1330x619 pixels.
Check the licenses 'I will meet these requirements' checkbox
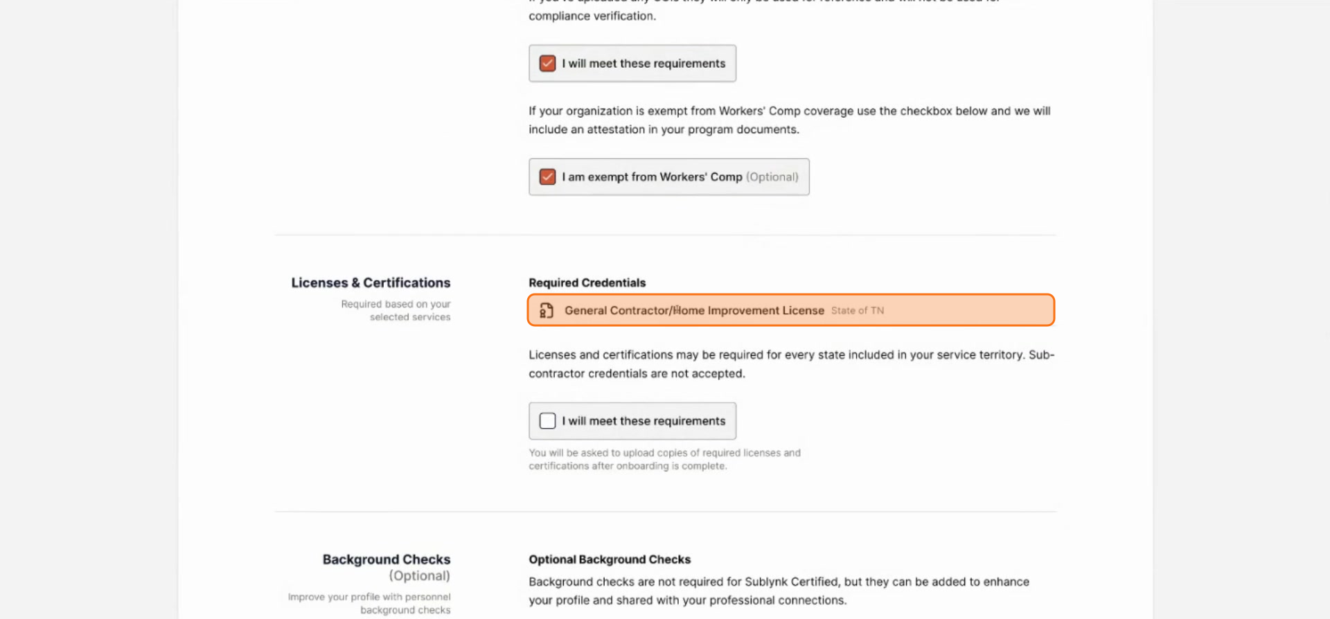point(547,421)
